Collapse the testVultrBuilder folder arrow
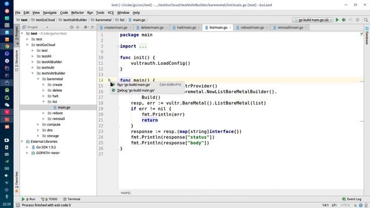 [33, 73]
